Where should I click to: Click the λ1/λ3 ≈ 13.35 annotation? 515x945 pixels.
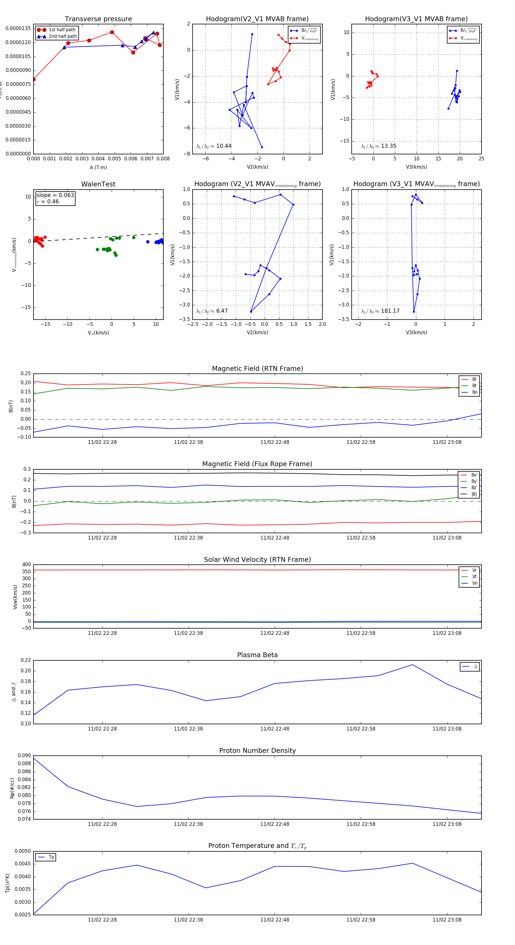click(378, 146)
